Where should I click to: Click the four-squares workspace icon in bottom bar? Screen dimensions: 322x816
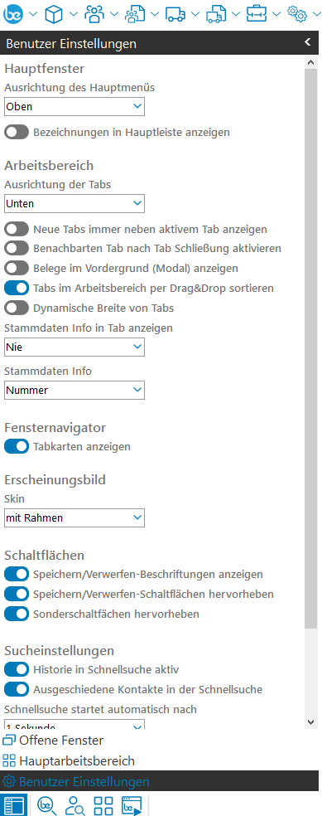pos(103,805)
